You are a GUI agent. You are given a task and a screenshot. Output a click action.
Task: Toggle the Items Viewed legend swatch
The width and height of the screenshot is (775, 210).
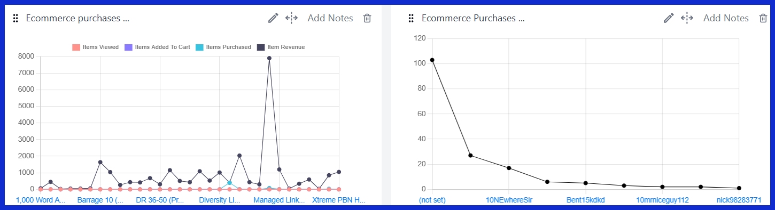[76, 47]
